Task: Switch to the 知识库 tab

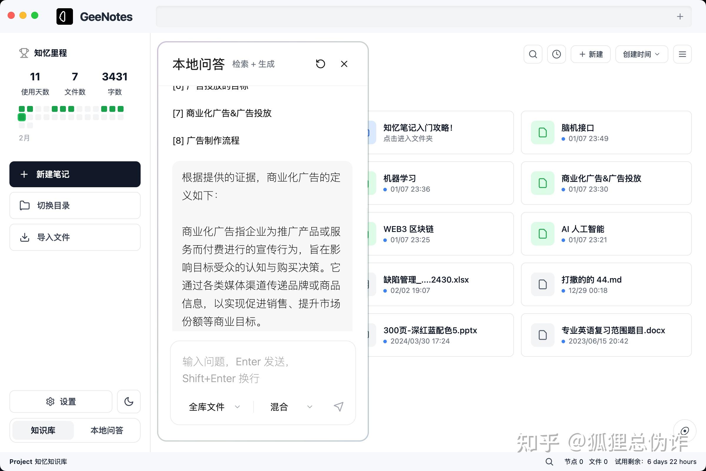Action: tap(43, 430)
